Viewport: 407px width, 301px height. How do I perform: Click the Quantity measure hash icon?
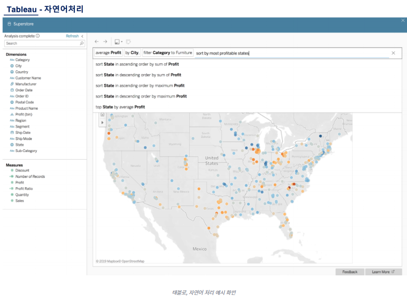click(12, 195)
